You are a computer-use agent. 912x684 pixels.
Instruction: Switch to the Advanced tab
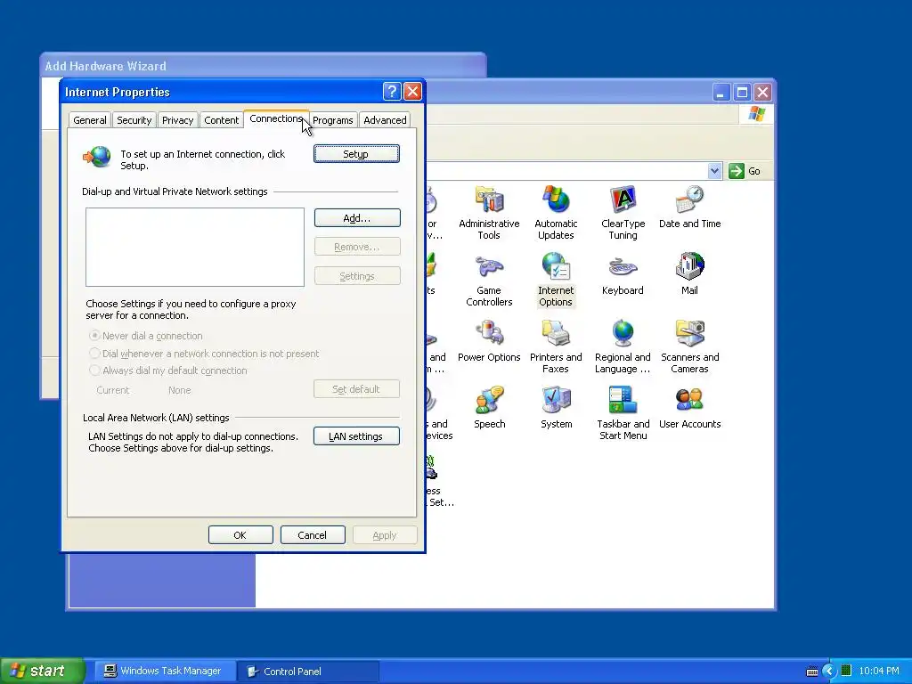click(x=385, y=120)
